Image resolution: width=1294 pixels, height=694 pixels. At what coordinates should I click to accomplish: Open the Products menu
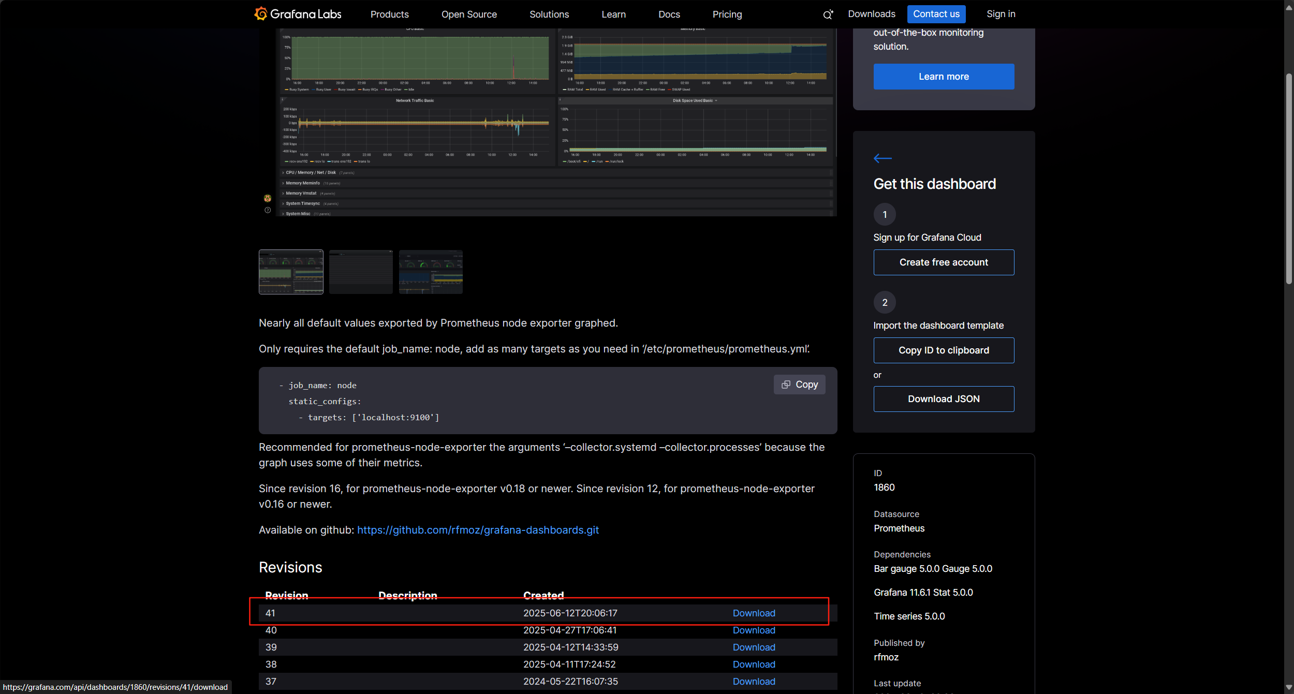(x=389, y=14)
